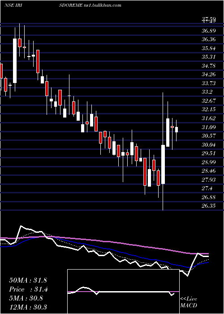Click the 26.88 price axis label
The height and width of the screenshot is (314, 224).
point(209,197)
